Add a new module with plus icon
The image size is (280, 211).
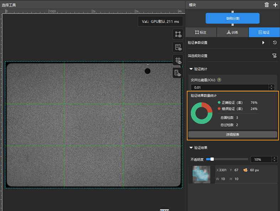point(275,5)
